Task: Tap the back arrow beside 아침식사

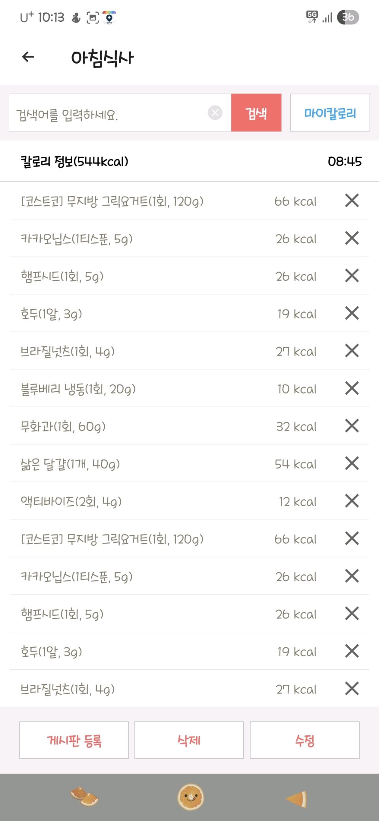Action: (x=28, y=57)
